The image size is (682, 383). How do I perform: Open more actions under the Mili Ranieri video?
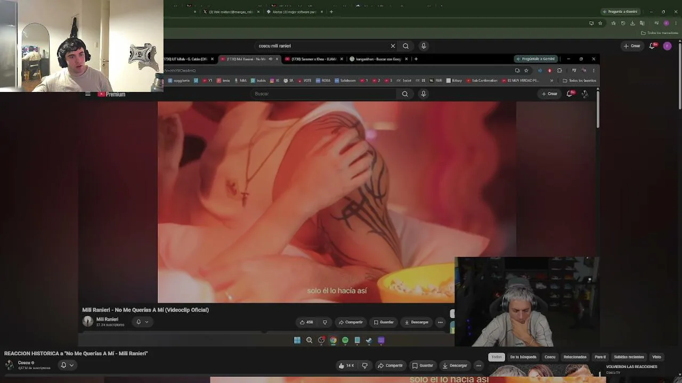tap(440, 322)
